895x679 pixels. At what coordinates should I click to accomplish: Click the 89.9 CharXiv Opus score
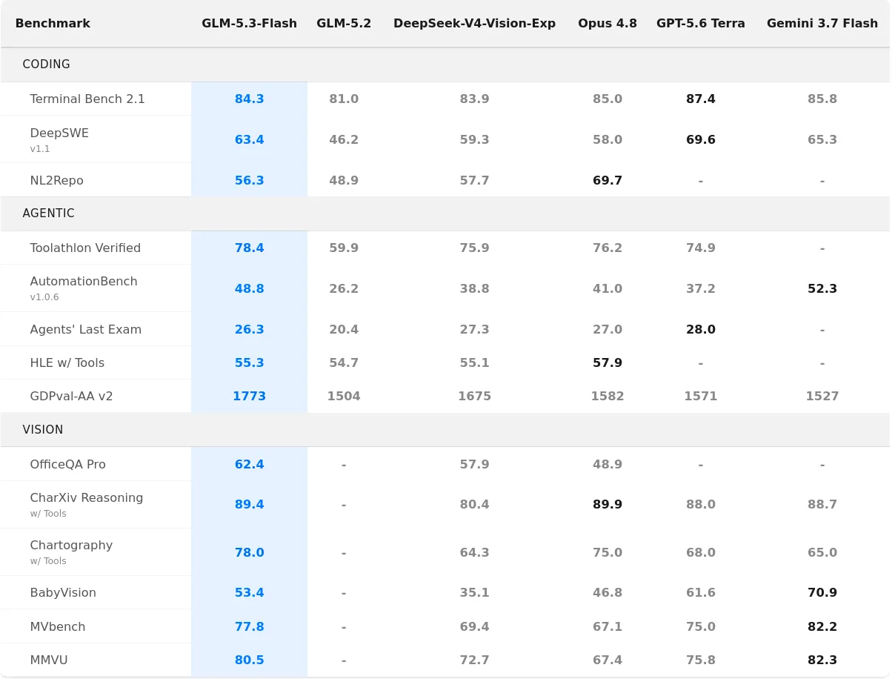pyautogui.click(x=608, y=505)
